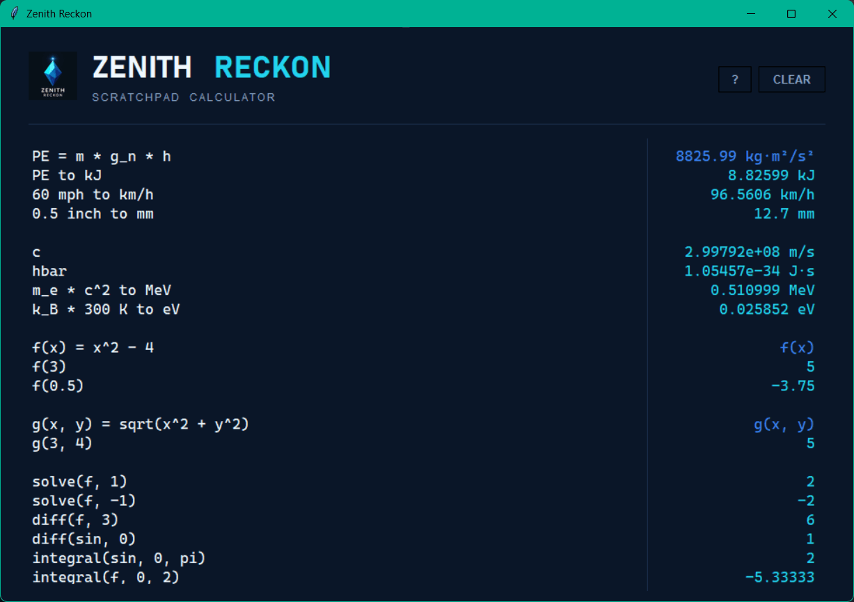Click the line 'solve(f, 1)'

[80, 482]
